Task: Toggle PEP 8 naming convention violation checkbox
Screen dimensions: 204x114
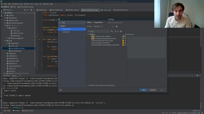Action: pos(126,39)
